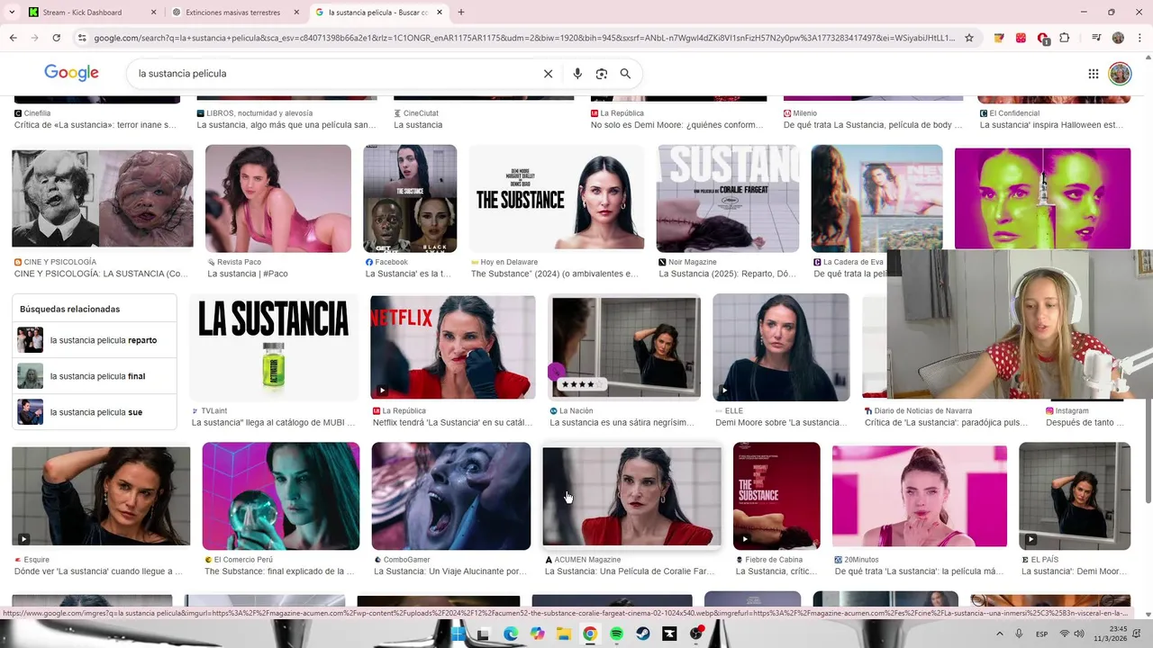Open the Extensions puzzle icon
1153x648 pixels.
[x=1065, y=38]
